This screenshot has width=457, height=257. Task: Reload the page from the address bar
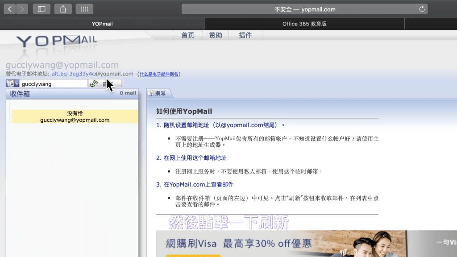coord(422,9)
